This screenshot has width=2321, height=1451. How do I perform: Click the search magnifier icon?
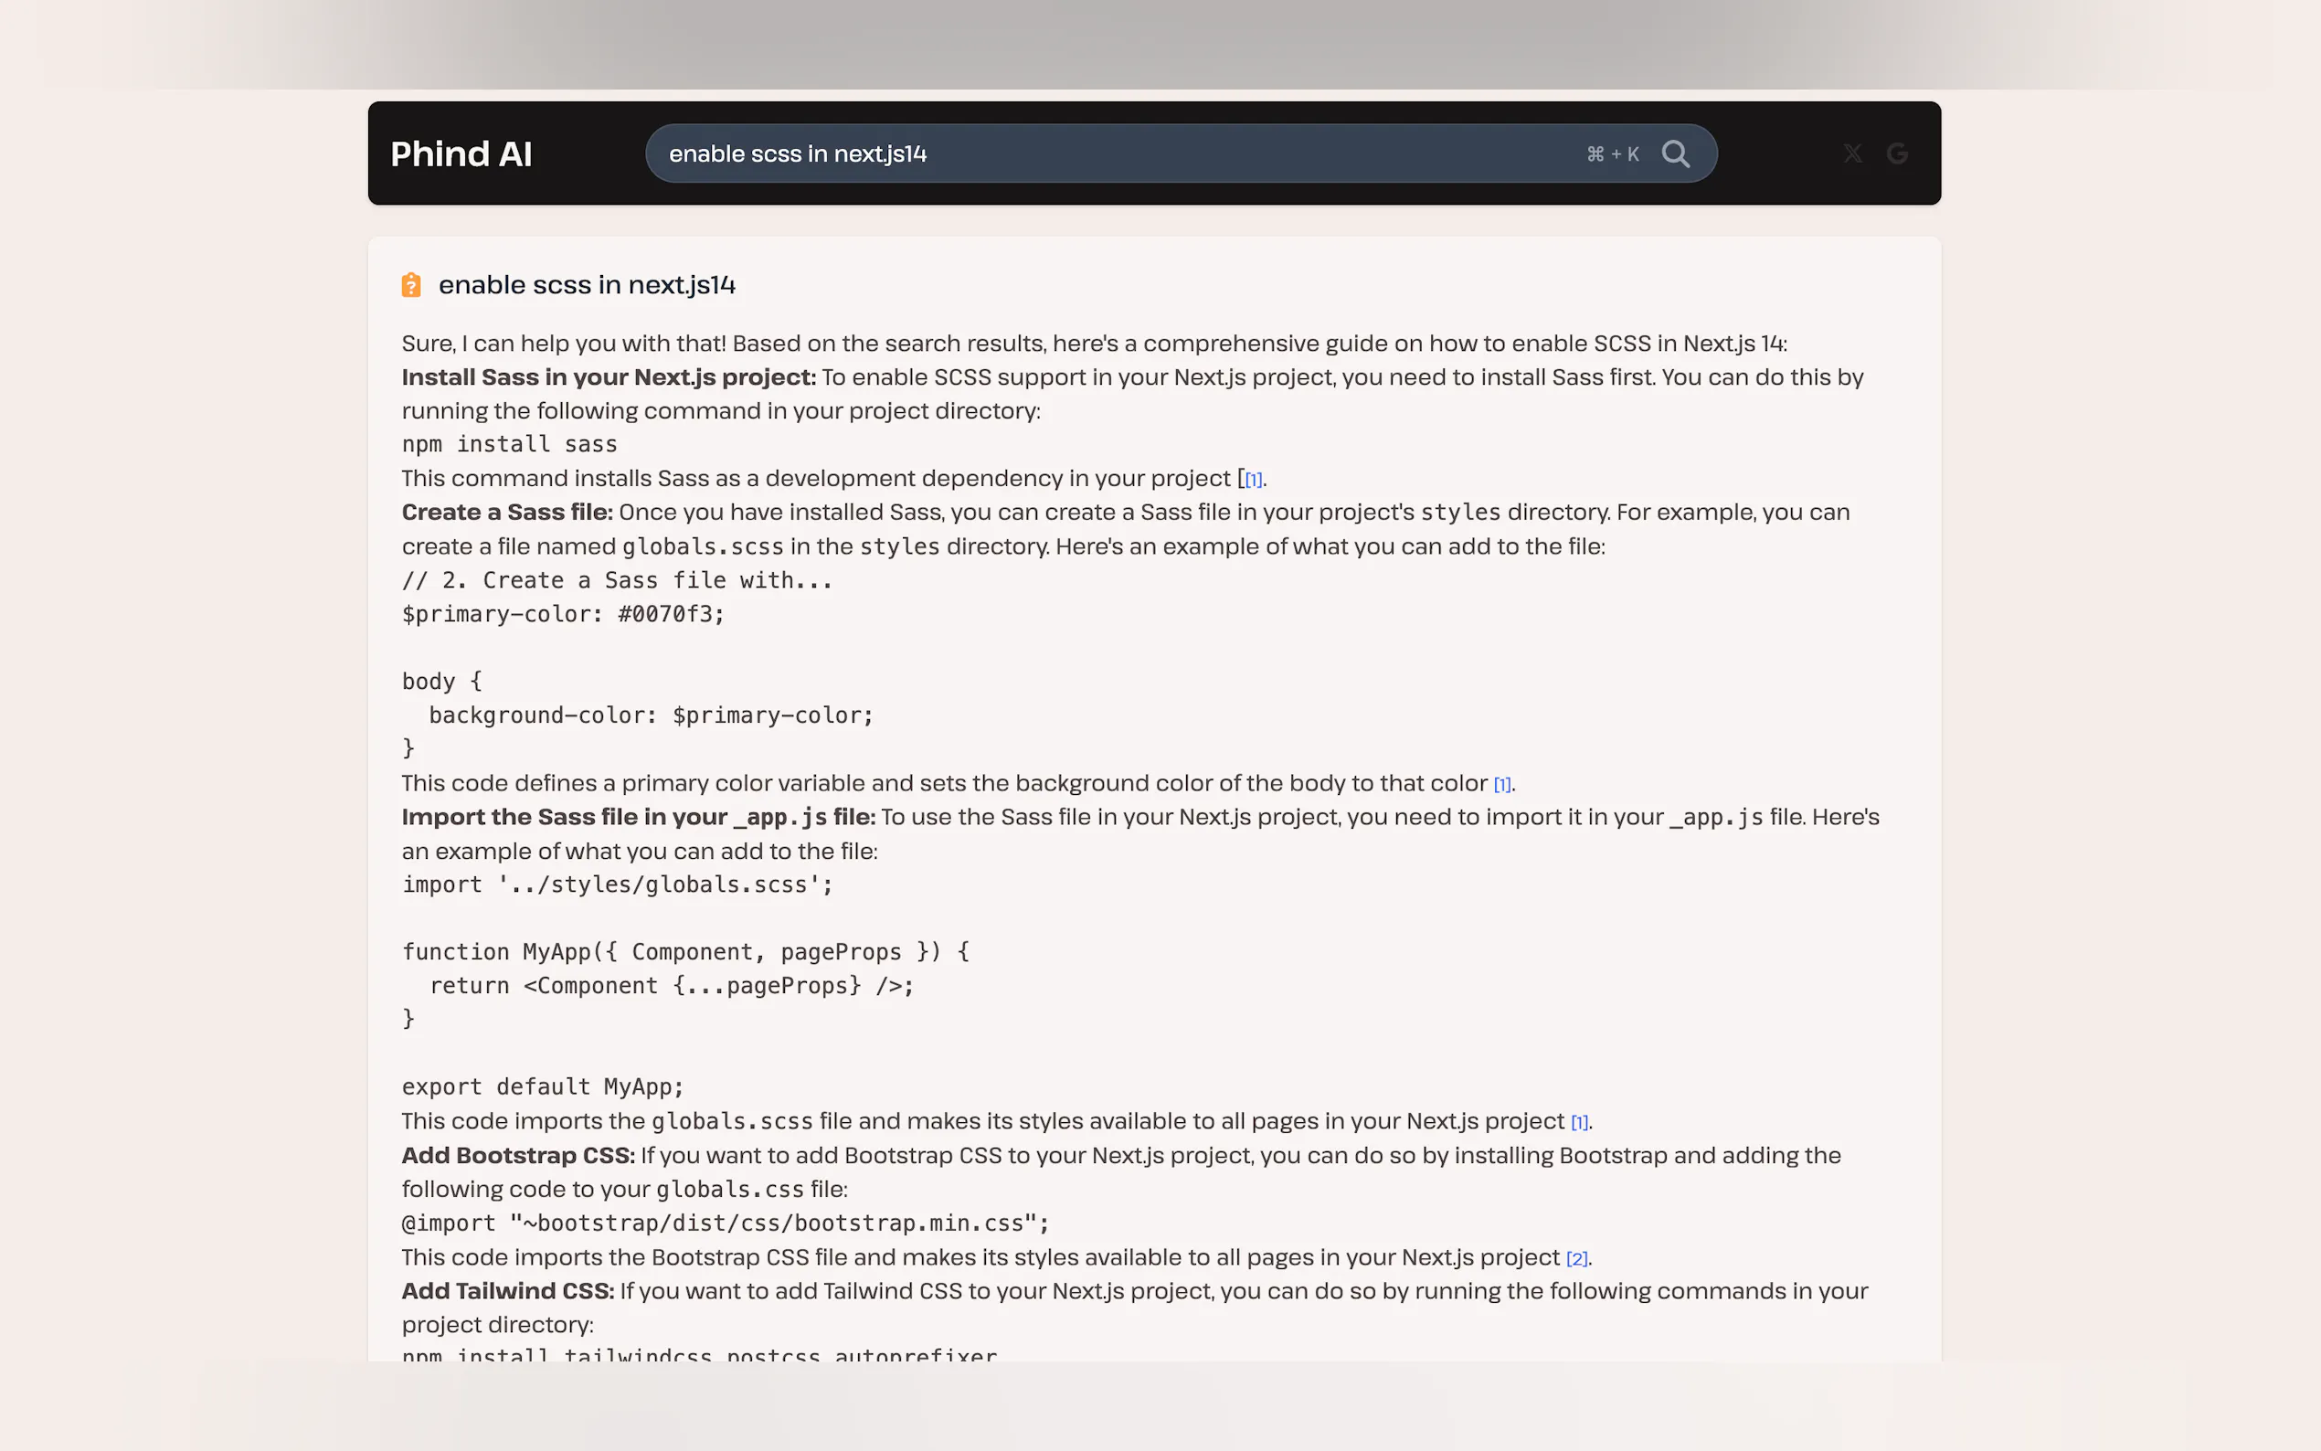(x=1675, y=154)
